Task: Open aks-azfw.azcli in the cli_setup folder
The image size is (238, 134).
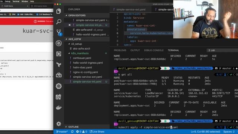Action: (x=81, y=49)
